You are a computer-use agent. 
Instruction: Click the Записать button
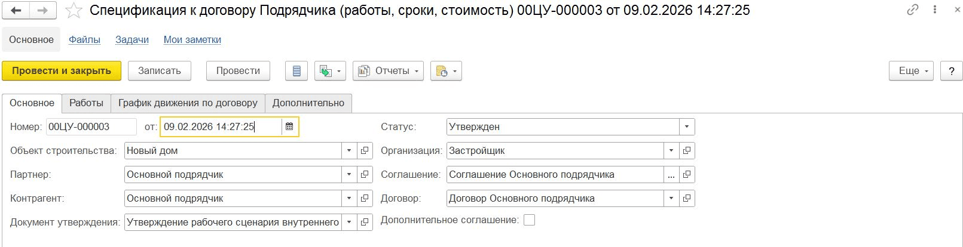[x=159, y=71]
